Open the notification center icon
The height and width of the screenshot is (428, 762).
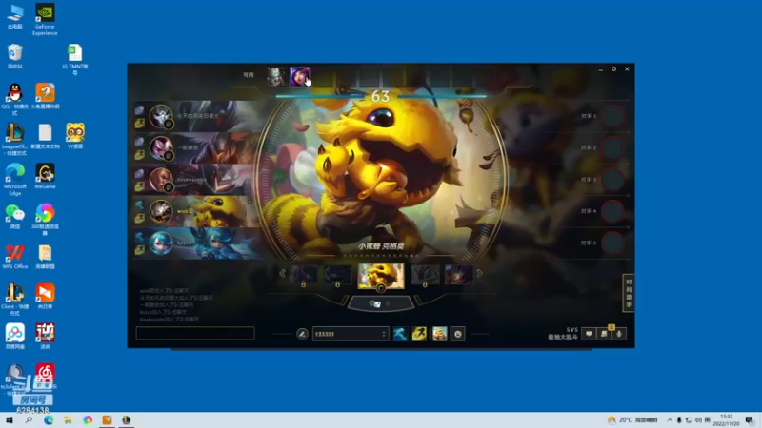click(x=750, y=420)
